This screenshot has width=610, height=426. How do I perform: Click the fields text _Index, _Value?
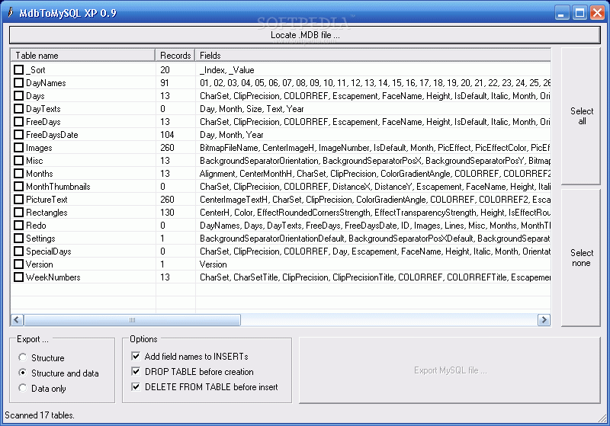tap(226, 70)
